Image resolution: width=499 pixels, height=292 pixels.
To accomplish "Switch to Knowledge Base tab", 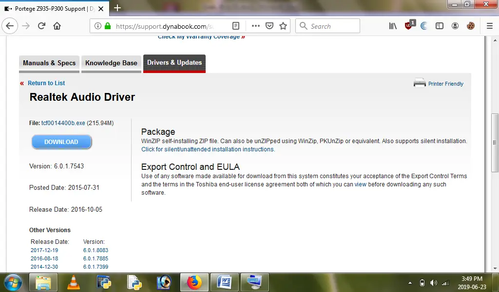I will pyautogui.click(x=111, y=64).
